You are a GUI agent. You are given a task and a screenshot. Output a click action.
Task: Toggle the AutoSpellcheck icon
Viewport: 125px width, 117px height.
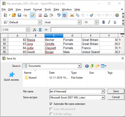tap(64, 15)
